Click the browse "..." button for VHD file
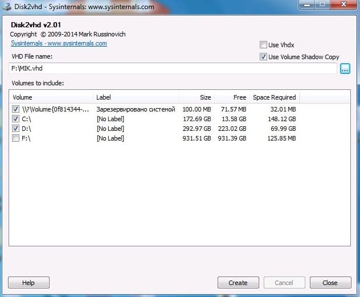Viewport: 360px width, 297px height. (x=345, y=69)
